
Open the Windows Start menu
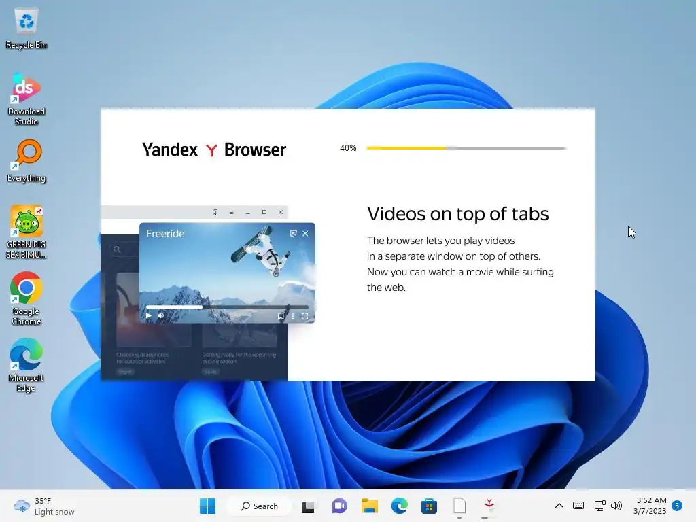click(x=207, y=506)
